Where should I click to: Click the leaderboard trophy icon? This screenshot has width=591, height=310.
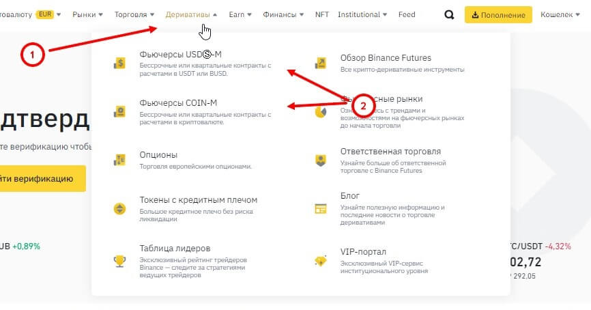[119, 262]
